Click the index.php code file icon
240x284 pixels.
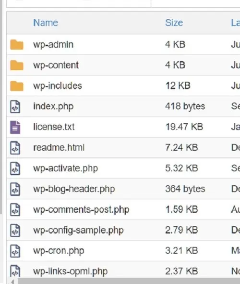click(x=15, y=106)
